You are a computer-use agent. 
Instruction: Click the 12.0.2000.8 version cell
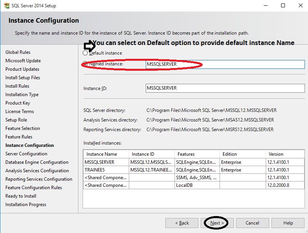pos(285,185)
